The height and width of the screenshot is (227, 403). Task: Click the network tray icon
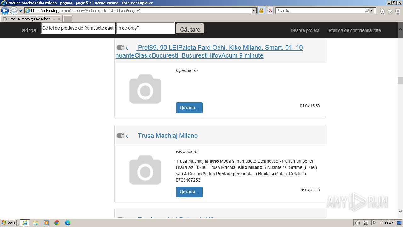coord(365,223)
